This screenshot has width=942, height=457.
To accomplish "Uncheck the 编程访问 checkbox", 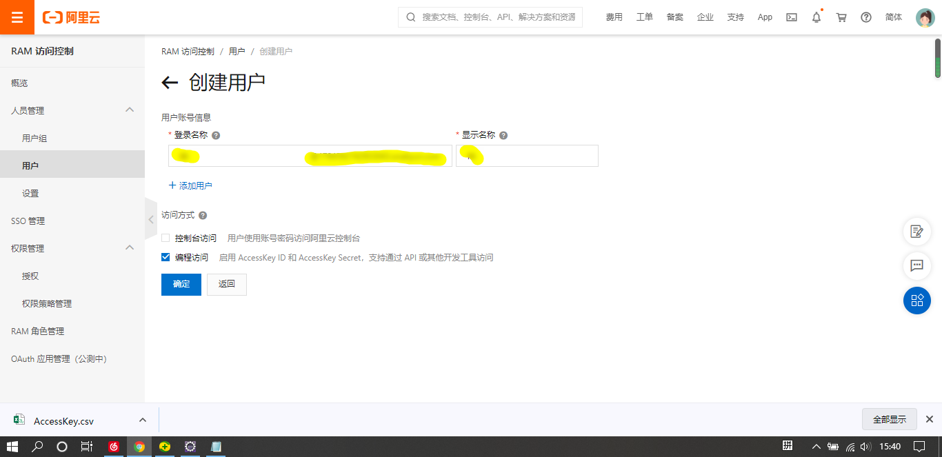I will 166,257.
